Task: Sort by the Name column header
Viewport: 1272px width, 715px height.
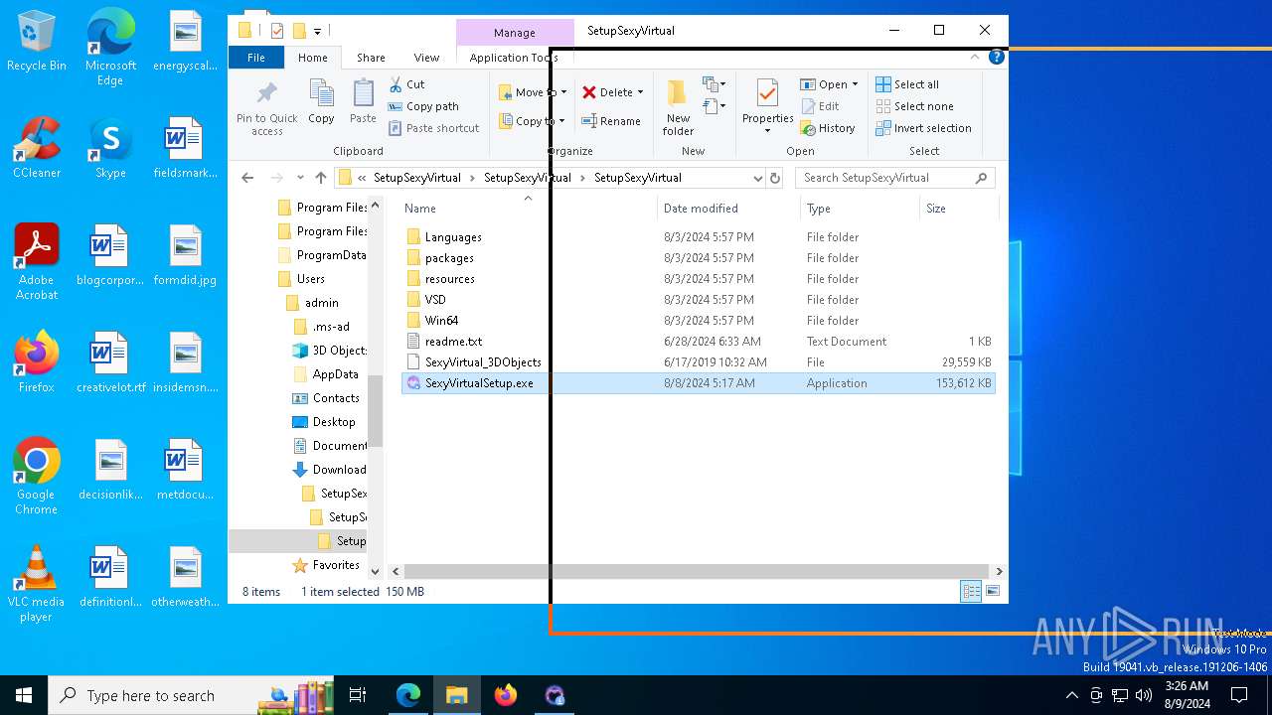Action: click(x=419, y=209)
